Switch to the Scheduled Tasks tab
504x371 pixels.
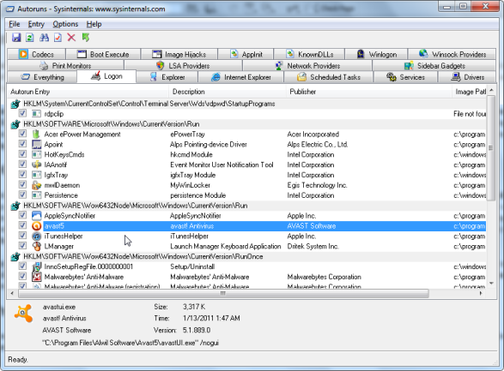329,77
